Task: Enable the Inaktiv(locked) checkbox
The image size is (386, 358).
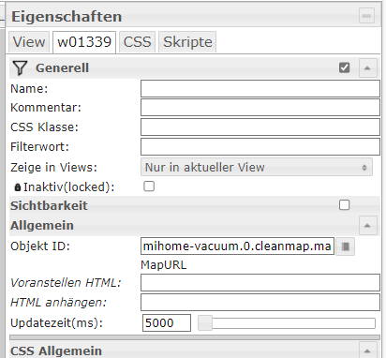Action: pyautogui.click(x=149, y=186)
